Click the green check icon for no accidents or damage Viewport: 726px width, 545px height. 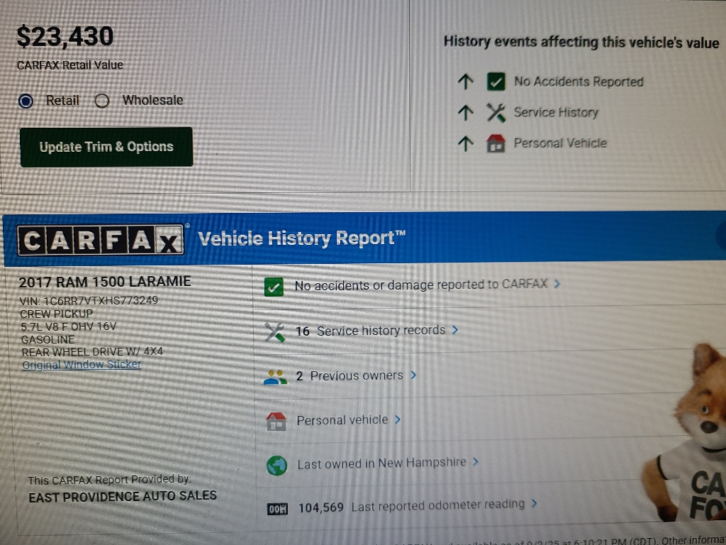(x=274, y=287)
